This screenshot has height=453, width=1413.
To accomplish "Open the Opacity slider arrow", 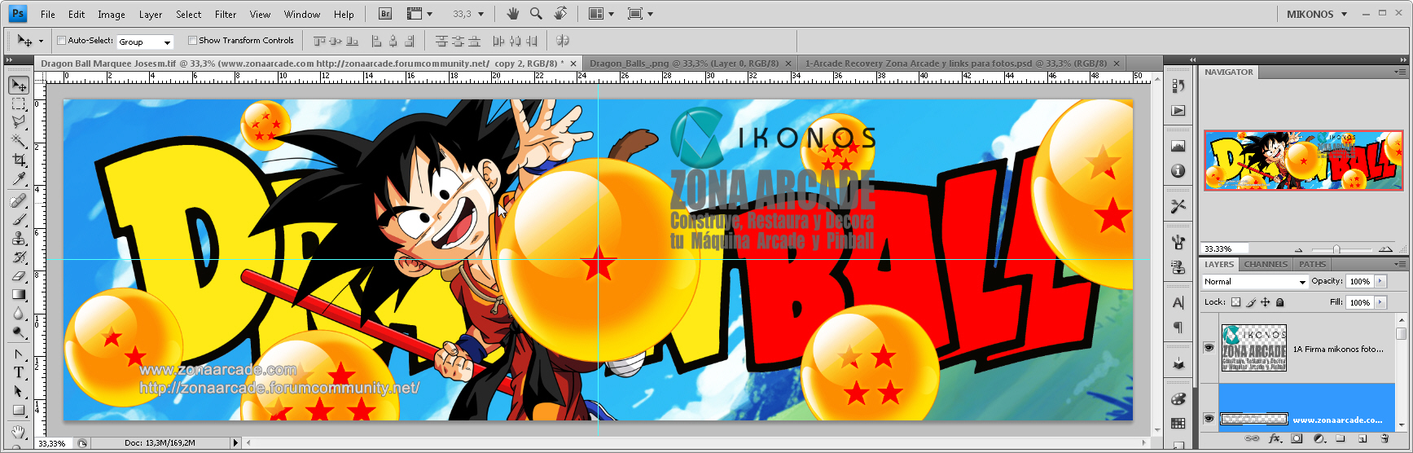I will [1380, 281].
